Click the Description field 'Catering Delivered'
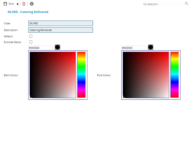The height and width of the screenshot is (142, 190). pyautogui.click(x=60, y=30)
